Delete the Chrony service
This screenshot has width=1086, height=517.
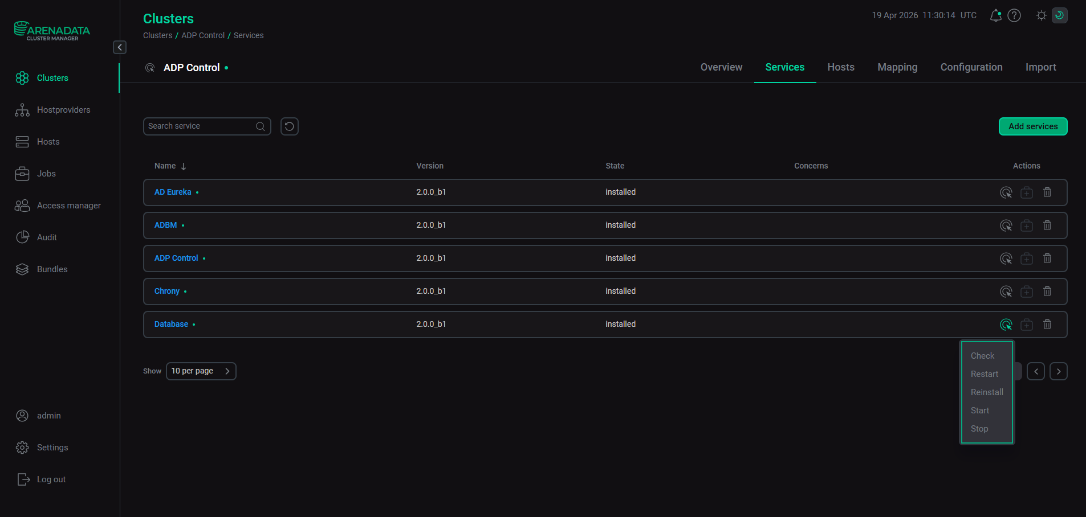(x=1047, y=292)
